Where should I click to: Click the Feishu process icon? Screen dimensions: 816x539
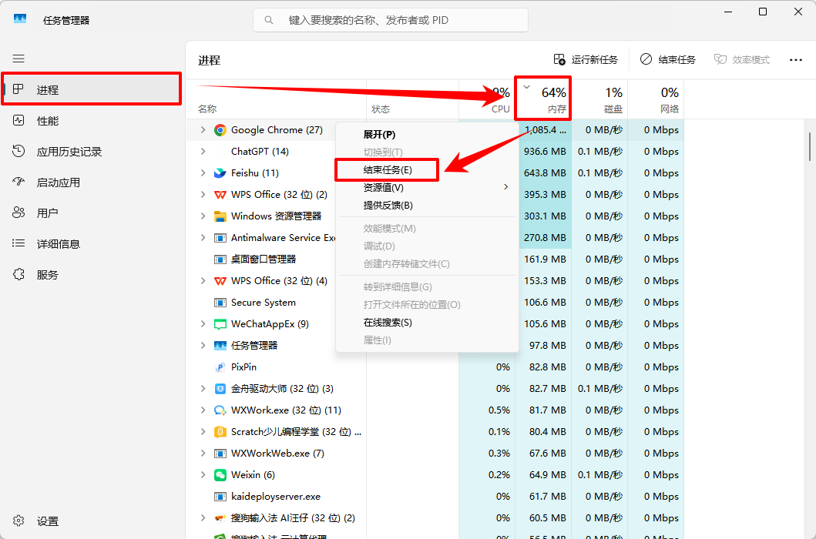(220, 173)
